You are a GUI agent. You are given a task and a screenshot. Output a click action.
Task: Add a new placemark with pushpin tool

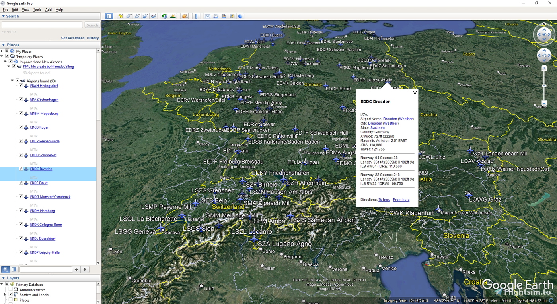[121, 16]
